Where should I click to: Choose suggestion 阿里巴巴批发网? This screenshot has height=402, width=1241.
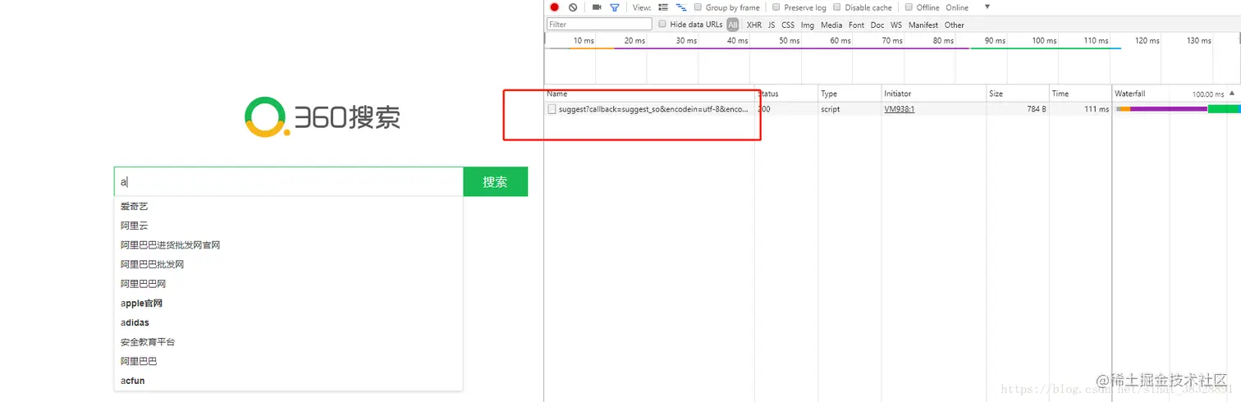point(288,264)
